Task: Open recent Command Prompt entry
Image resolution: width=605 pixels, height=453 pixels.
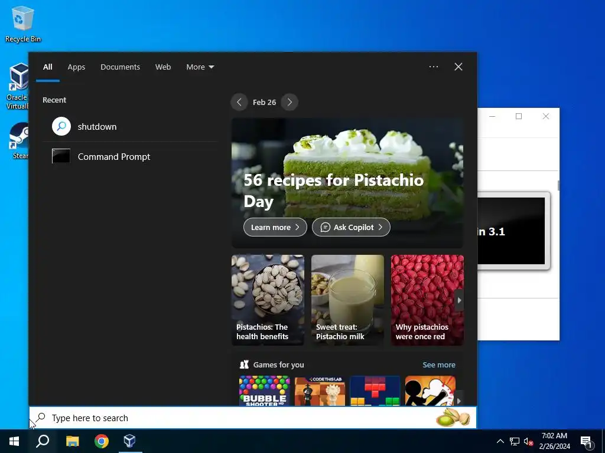Action: [131, 156]
